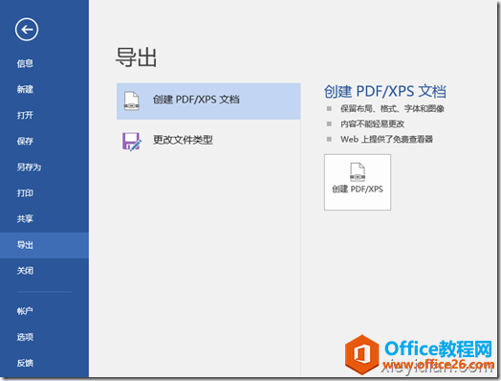The image size is (501, 381).
Task: Click the PDF/XPS document icon in the export list
Action: (x=131, y=101)
